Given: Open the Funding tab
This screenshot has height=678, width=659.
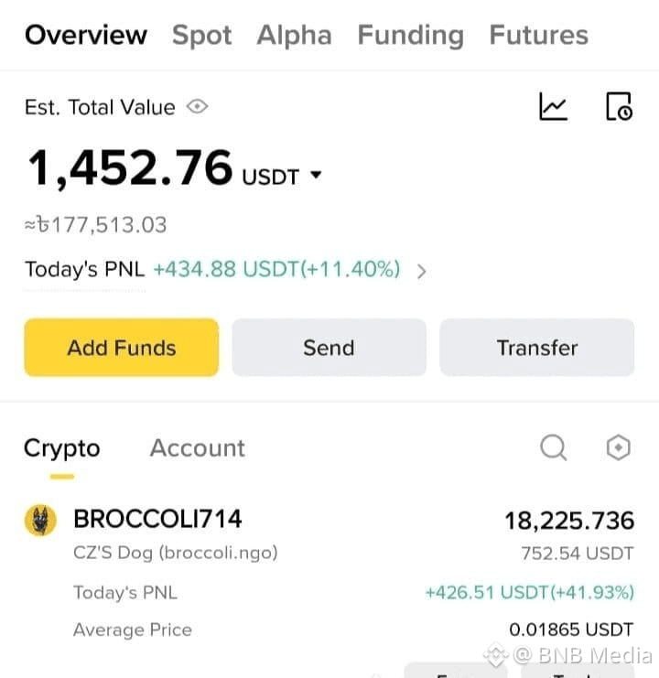Looking at the screenshot, I should click(411, 35).
